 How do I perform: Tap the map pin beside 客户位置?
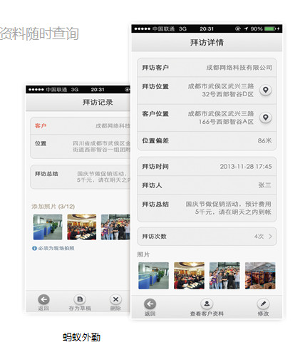click(266, 118)
